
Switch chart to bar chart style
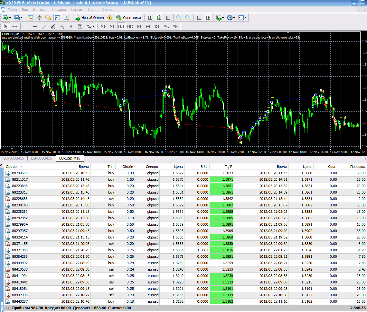click(x=150, y=18)
